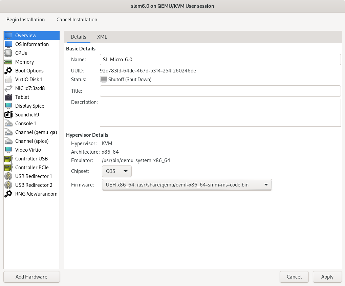345x286 pixels.
Task: Select the CPUs hardware icon
Action: [9, 53]
